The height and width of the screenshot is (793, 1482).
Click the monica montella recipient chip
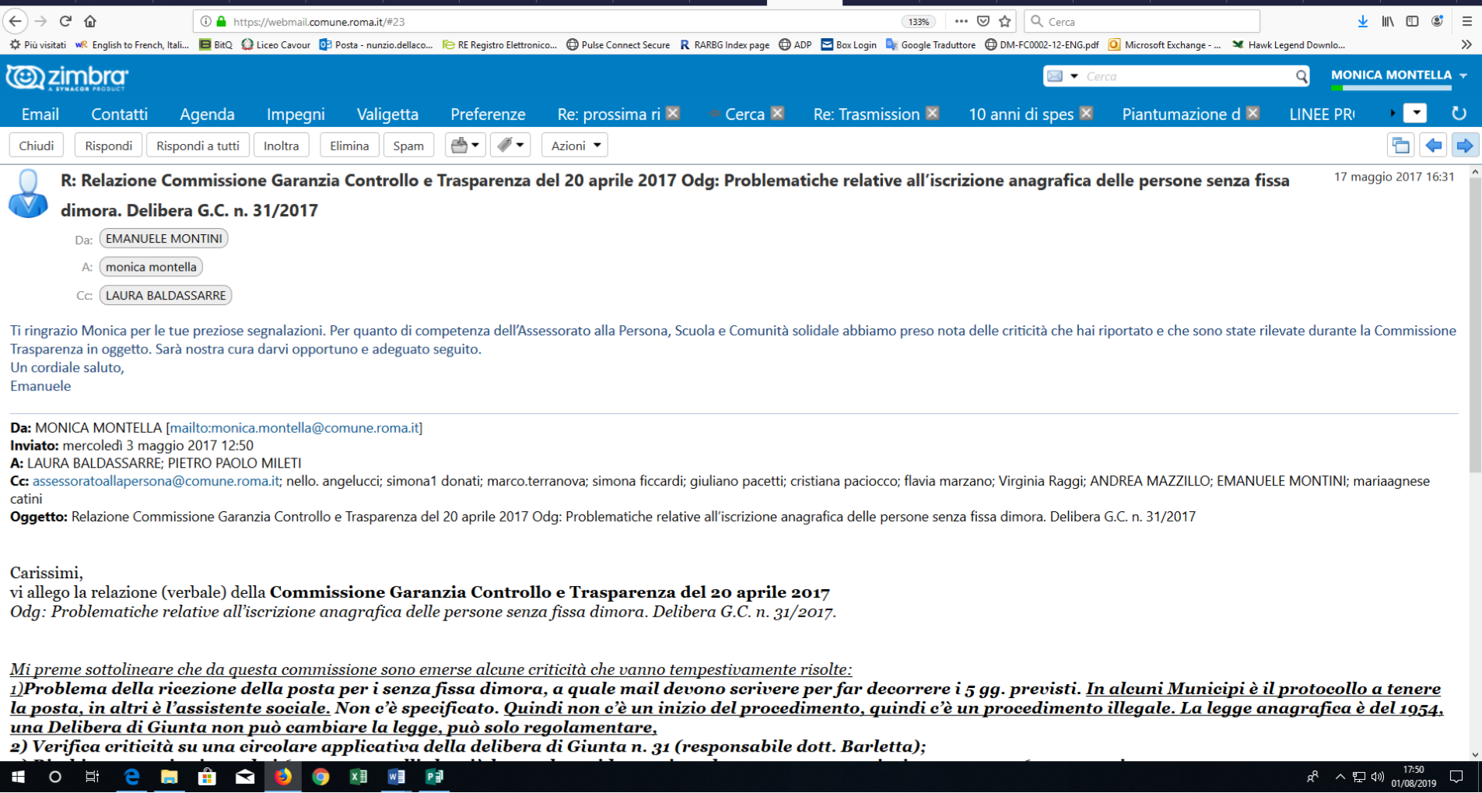click(x=151, y=267)
